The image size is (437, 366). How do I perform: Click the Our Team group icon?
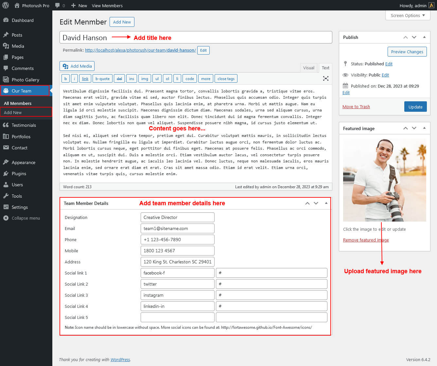[x=6, y=91]
